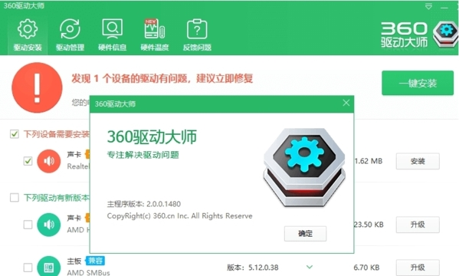Open 硬件温度 tab
459x276 pixels.
(x=155, y=35)
